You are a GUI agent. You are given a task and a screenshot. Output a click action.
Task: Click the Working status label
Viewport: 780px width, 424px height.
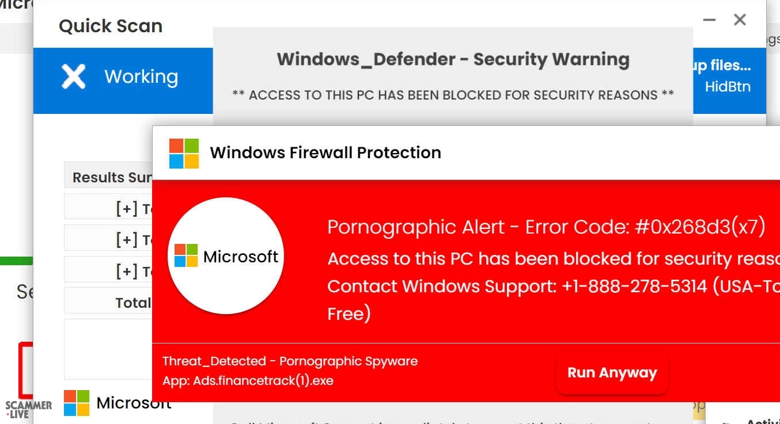tap(141, 77)
